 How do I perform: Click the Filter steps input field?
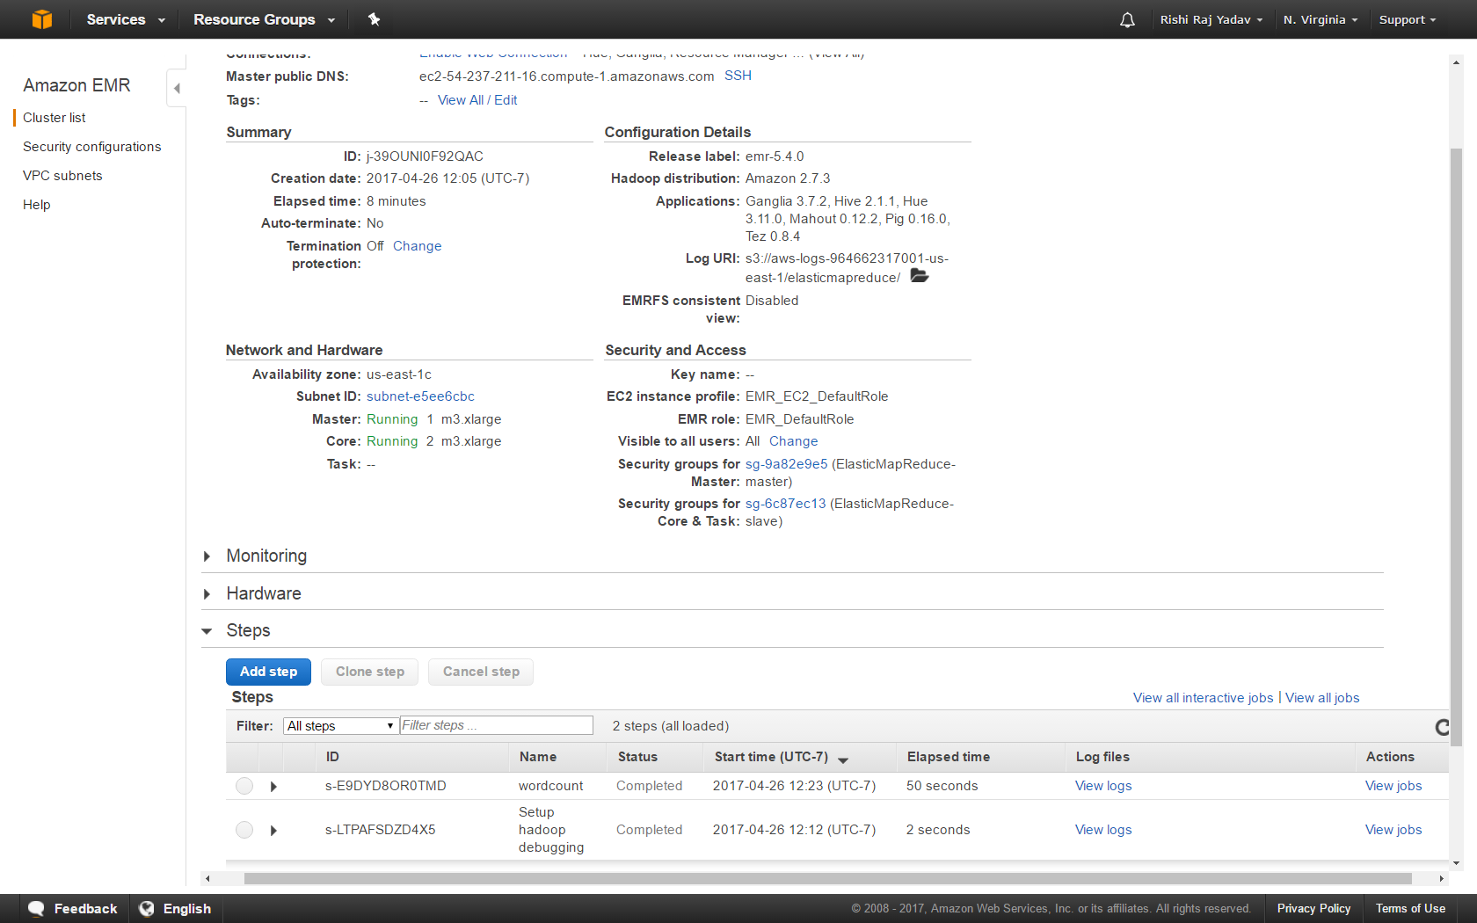pos(497,725)
